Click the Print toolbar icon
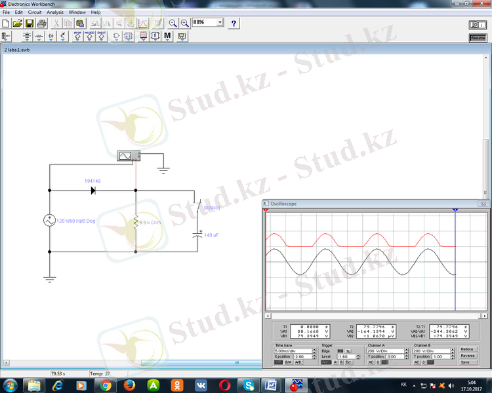Viewport: 492px width, 393px height. point(43,23)
